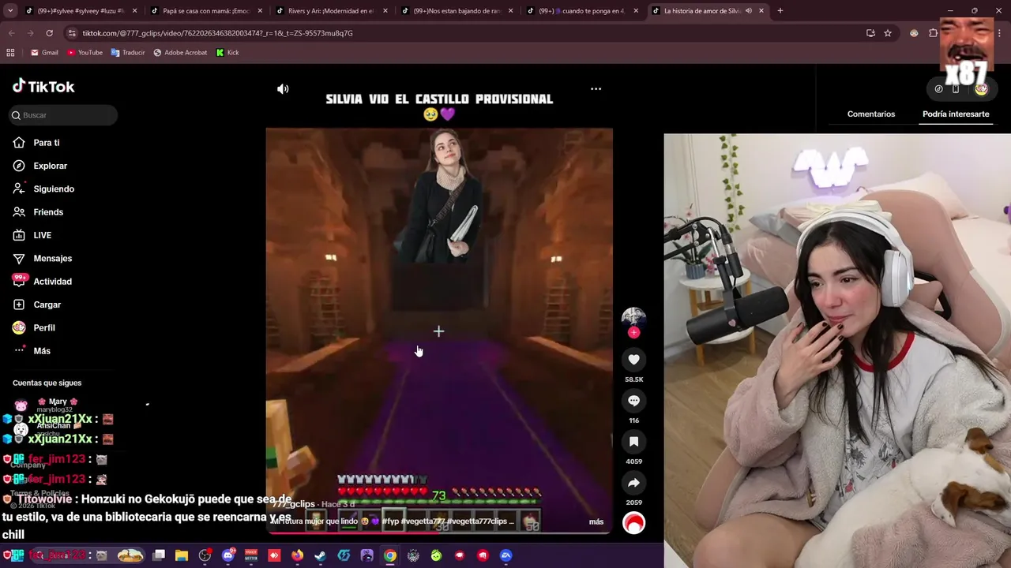Switch to 'cuando te ponga en 4' tab
Screen dimensions: 1011x568
tap(581, 11)
